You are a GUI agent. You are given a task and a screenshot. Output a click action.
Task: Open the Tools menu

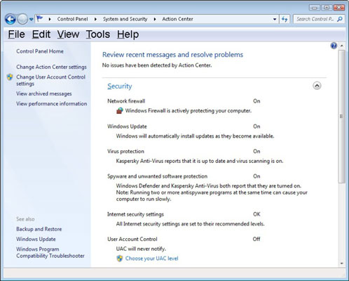98,34
